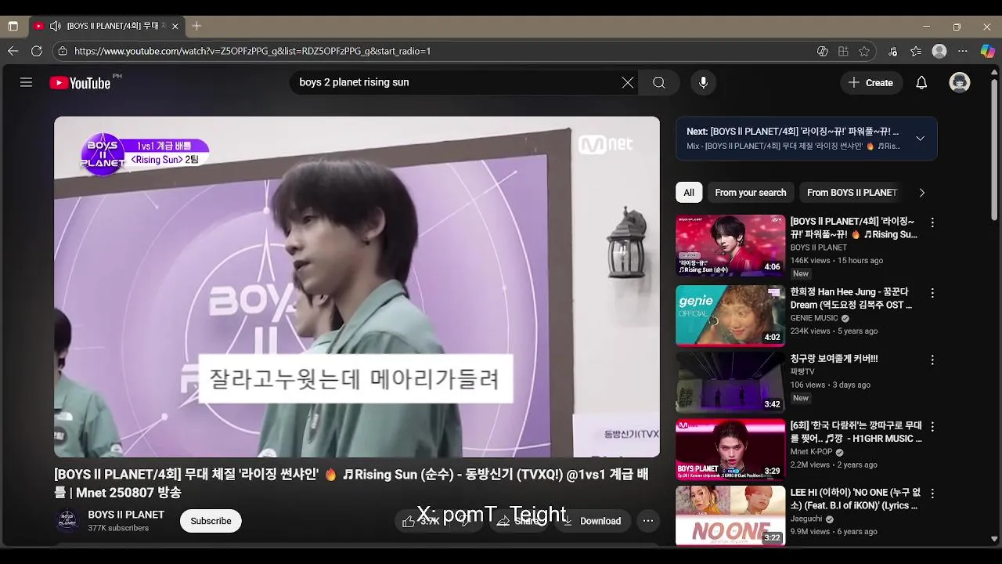Refresh the current page
The height and width of the screenshot is (564, 1002).
(x=37, y=51)
